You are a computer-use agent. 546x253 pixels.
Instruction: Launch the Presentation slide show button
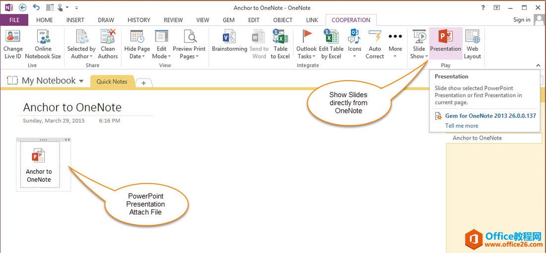pos(445,44)
